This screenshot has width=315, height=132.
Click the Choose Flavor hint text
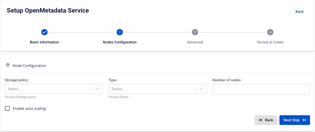[x=119, y=97]
